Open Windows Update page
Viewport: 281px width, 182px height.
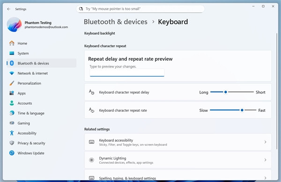coord(42,153)
